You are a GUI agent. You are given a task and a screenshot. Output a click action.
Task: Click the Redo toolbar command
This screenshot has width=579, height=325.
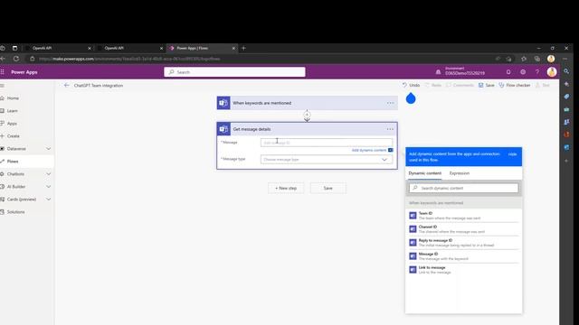[x=432, y=85]
